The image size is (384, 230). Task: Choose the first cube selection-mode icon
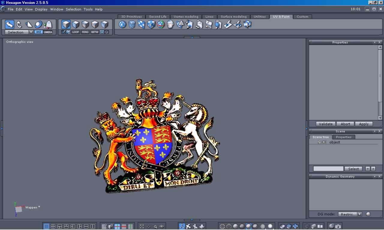click(66, 25)
